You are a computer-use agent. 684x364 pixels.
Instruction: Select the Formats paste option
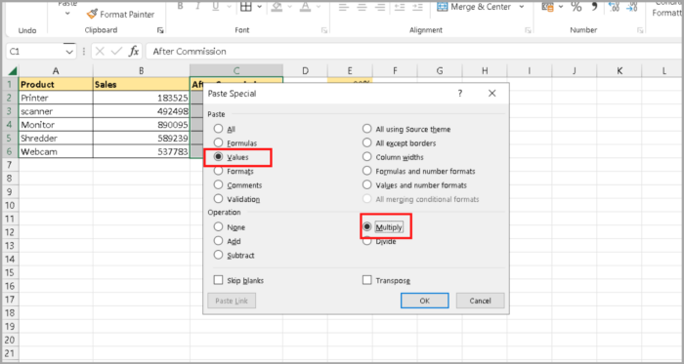tap(234, 171)
